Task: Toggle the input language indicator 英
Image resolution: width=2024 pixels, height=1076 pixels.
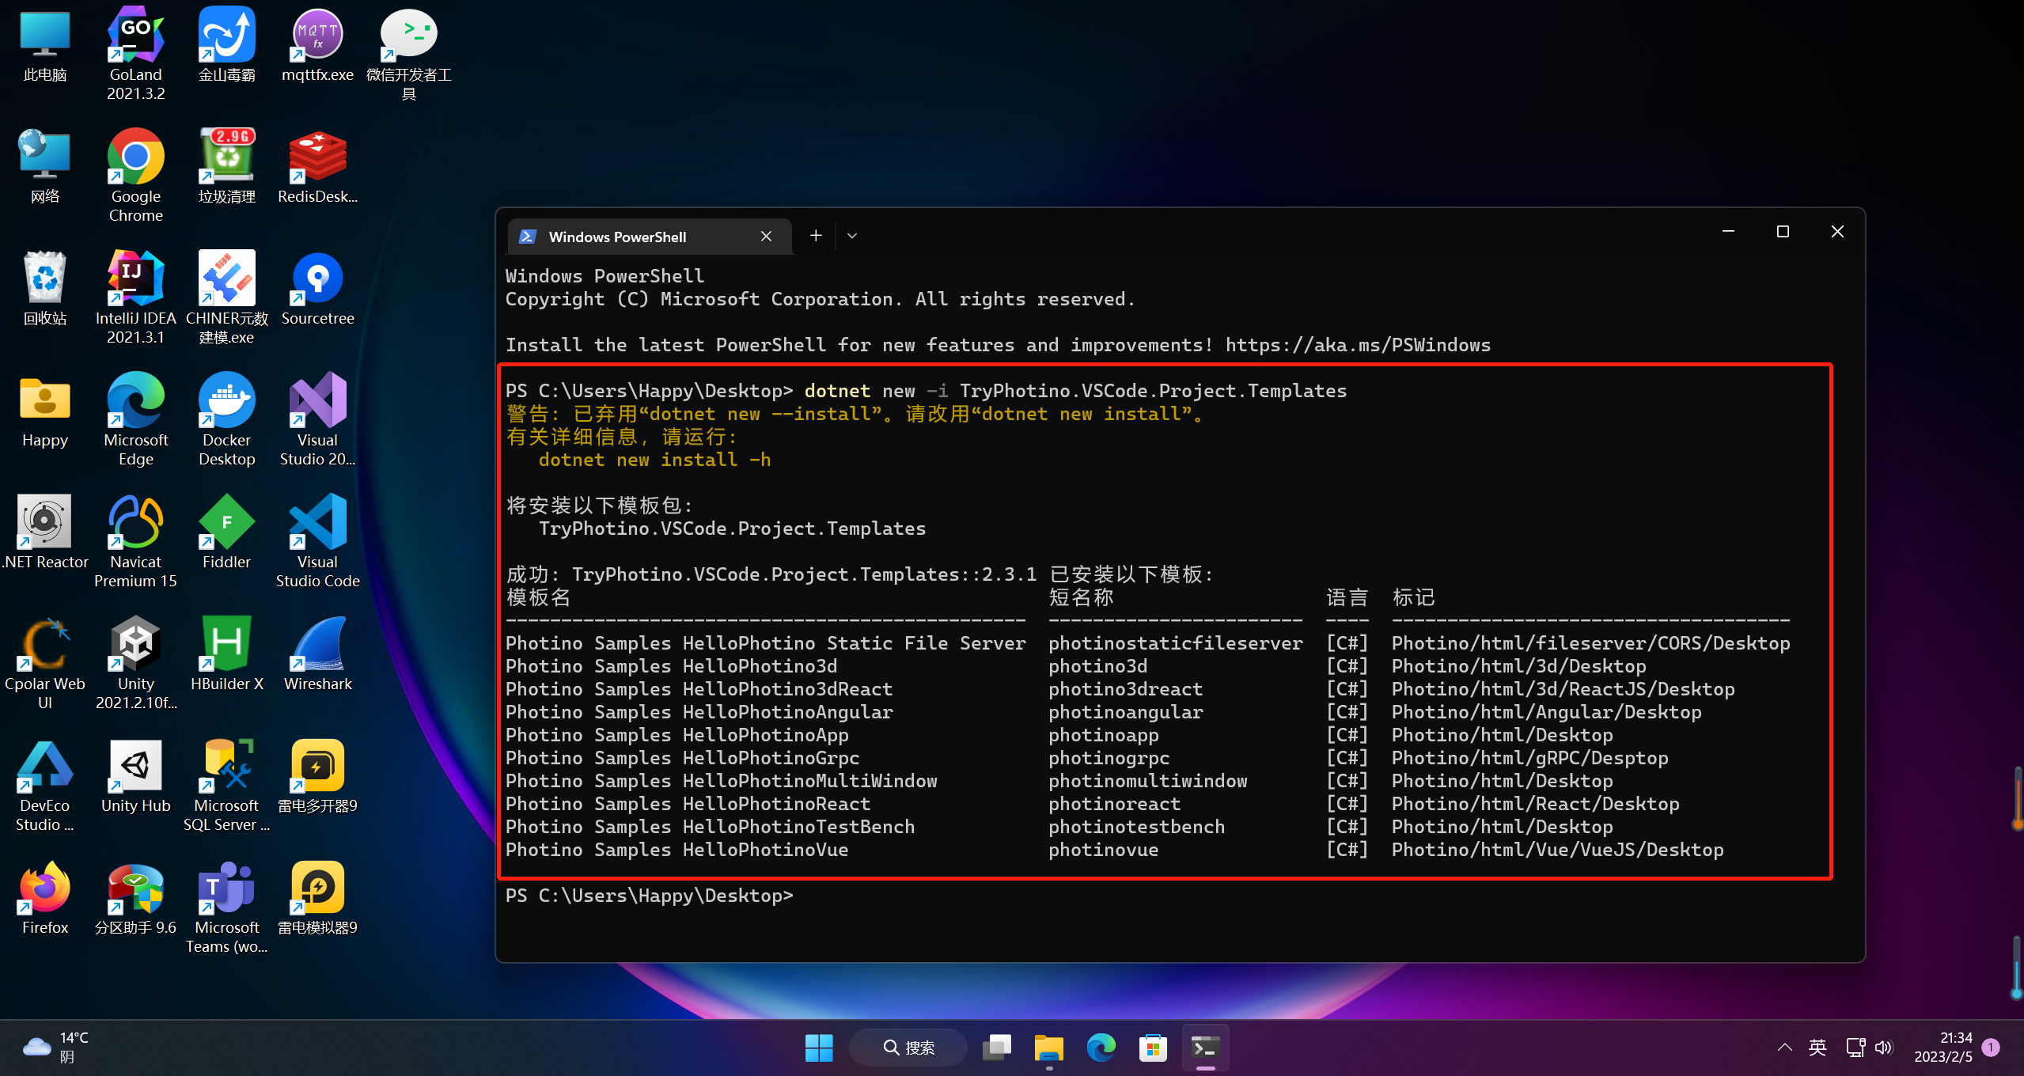Action: click(1817, 1048)
